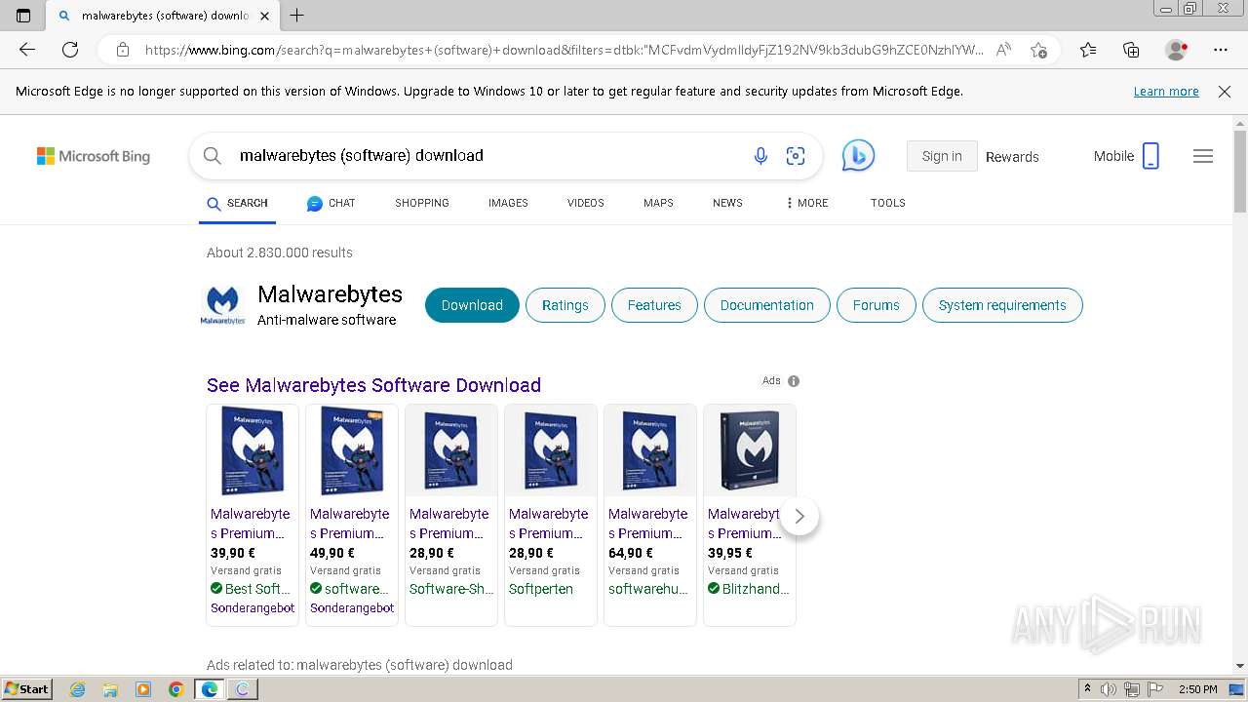Expand the MORE dropdown
This screenshot has width=1248, height=702.
click(x=806, y=203)
